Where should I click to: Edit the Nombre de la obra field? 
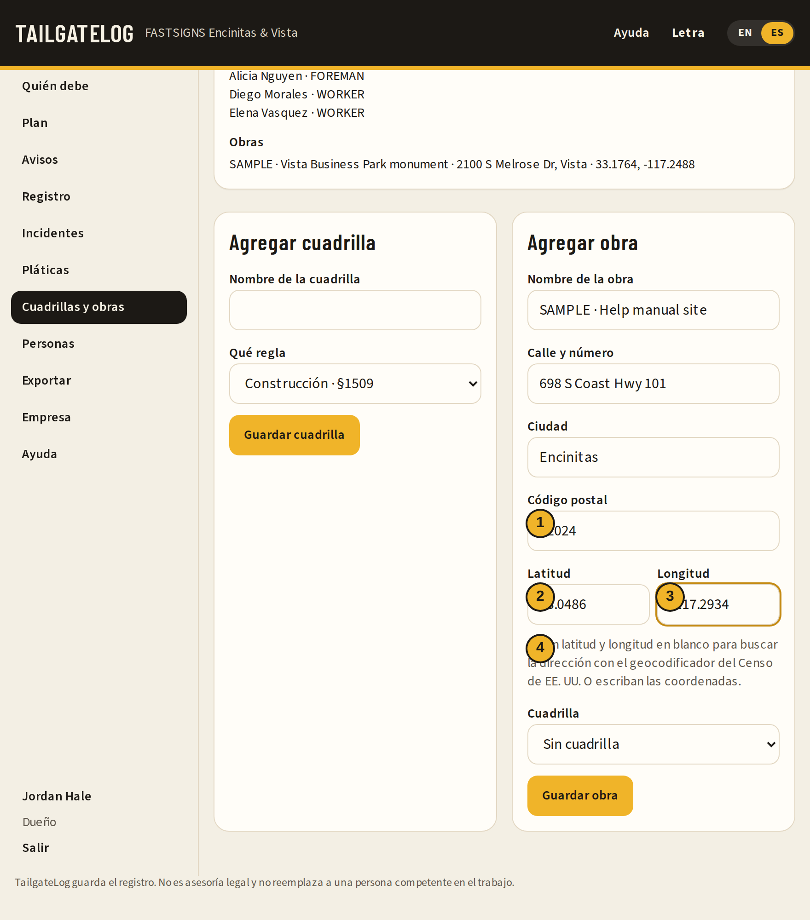click(654, 310)
